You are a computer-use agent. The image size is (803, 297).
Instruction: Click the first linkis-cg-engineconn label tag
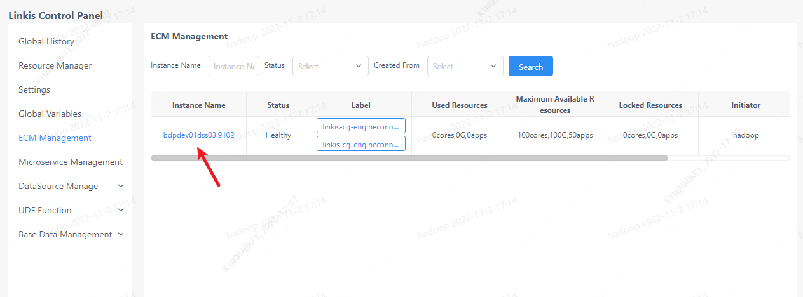(360, 126)
